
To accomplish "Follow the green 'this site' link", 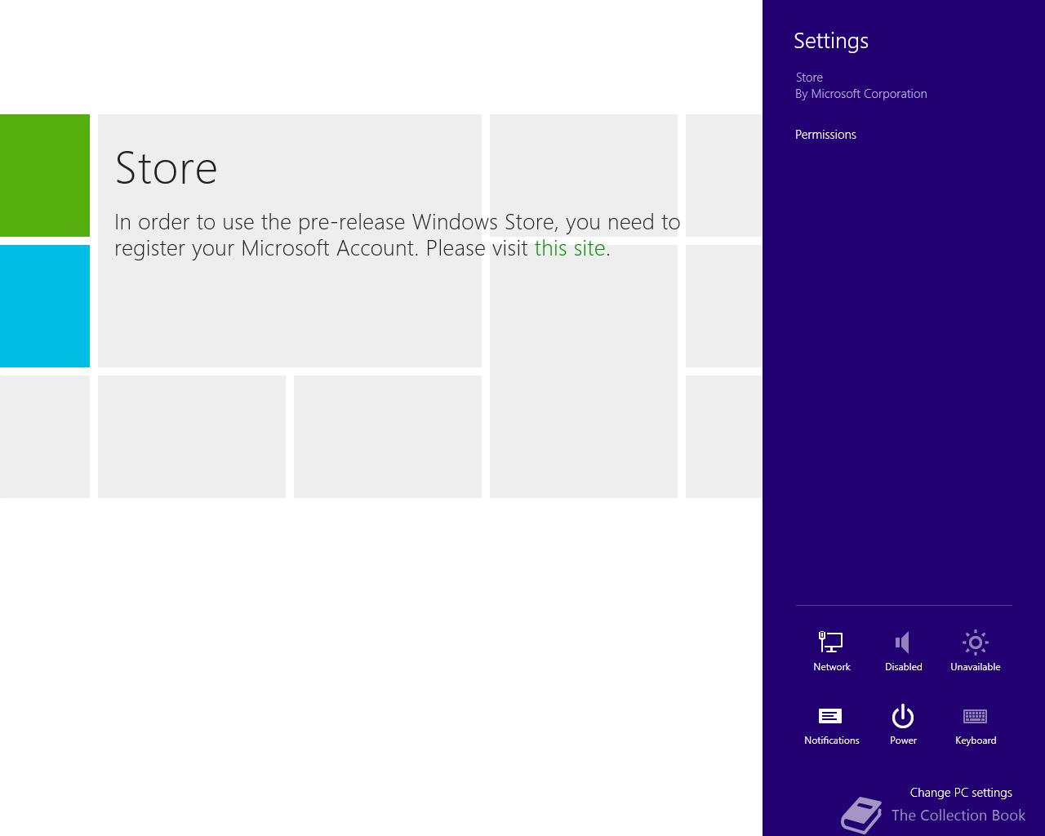I will click(570, 248).
